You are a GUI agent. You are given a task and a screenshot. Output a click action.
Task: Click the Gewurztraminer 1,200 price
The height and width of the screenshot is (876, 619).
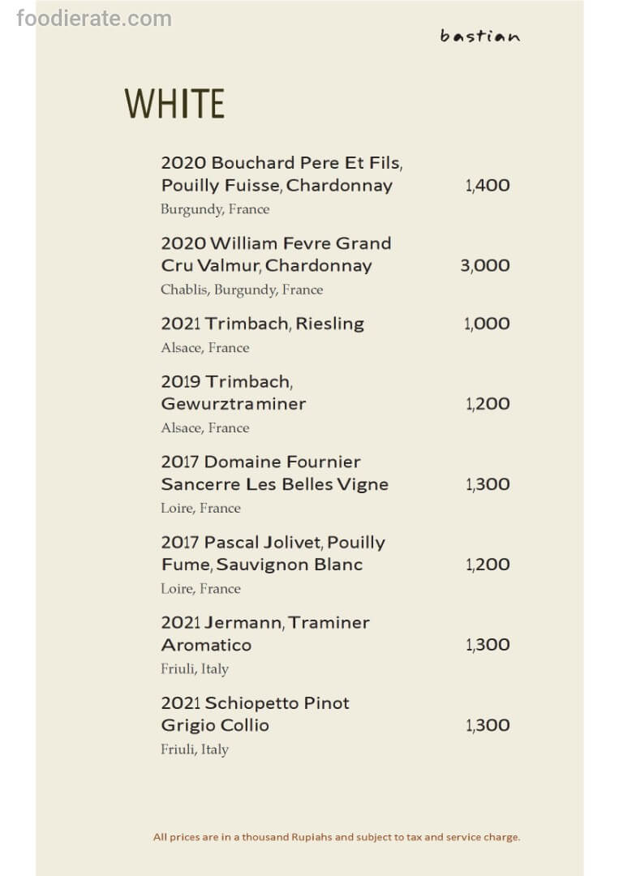click(488, 404)
